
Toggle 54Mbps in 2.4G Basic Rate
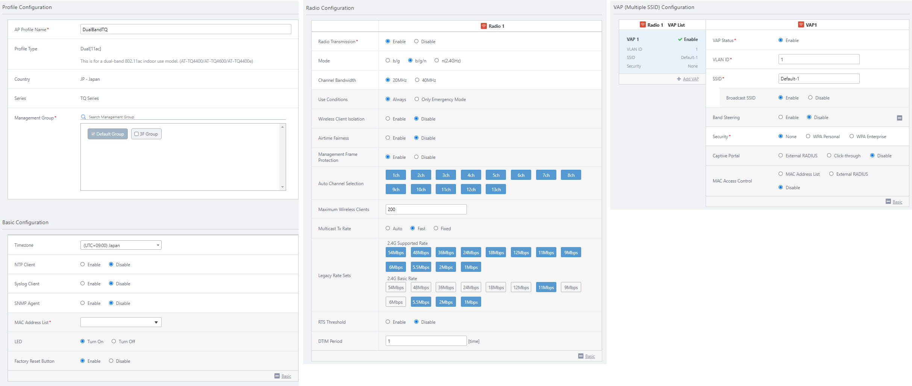pyautogui.click(x=395, y=287)
